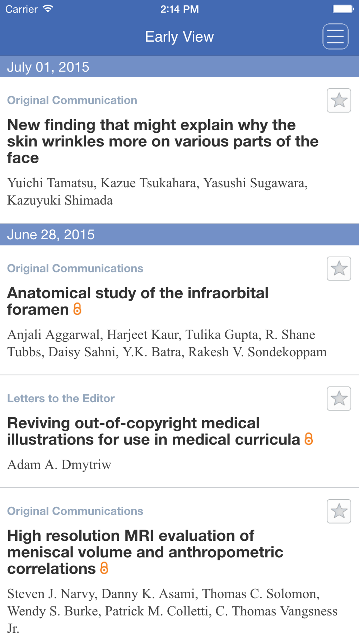Toggle star for medical illustrations letter
359x638 pixels.
(x=339, y=398)
